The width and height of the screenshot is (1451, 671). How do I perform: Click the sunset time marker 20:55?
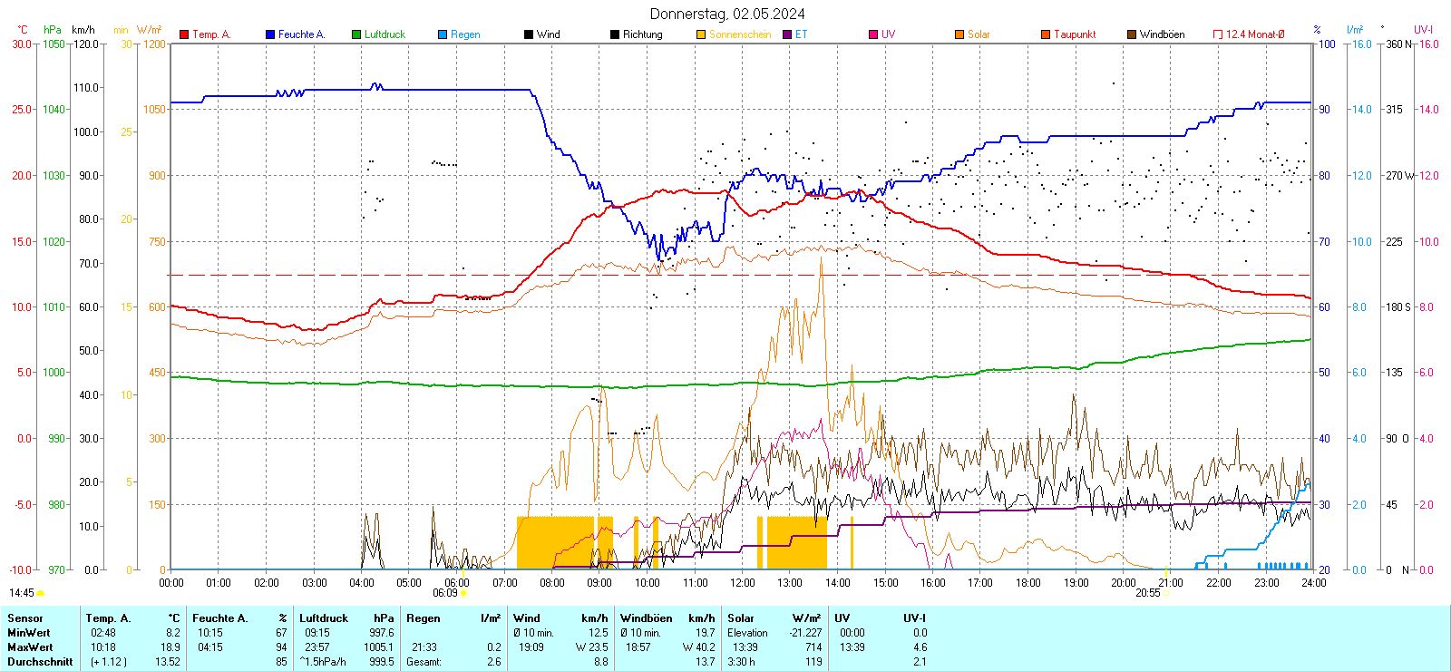tap(1147, 593)
